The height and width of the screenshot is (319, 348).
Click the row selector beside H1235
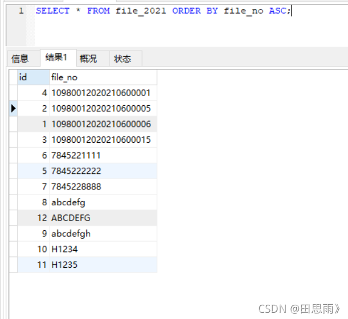click(13, 265)
